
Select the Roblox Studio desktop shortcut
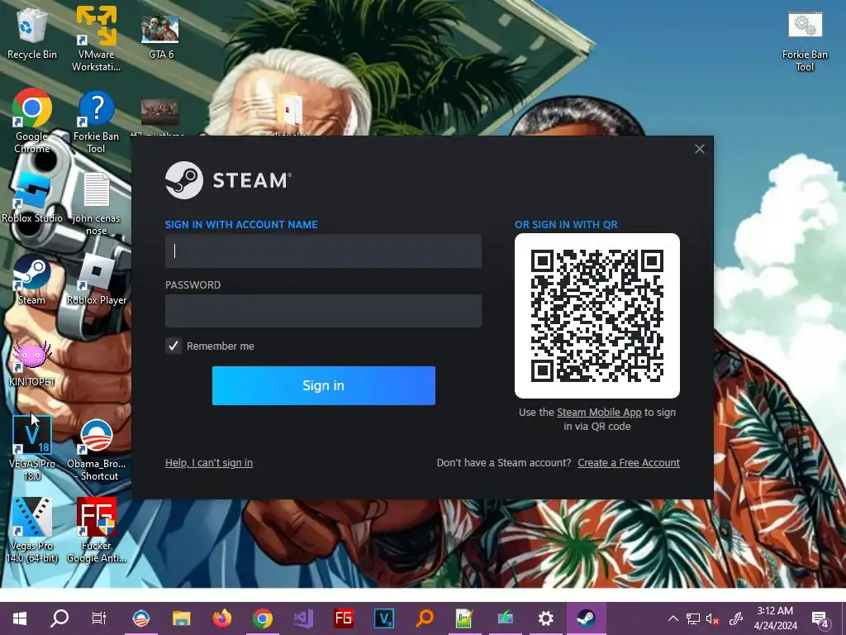pos(32,198)
